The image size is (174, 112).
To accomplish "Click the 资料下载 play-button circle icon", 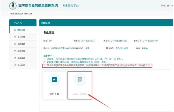I will (x=54, y=80).
